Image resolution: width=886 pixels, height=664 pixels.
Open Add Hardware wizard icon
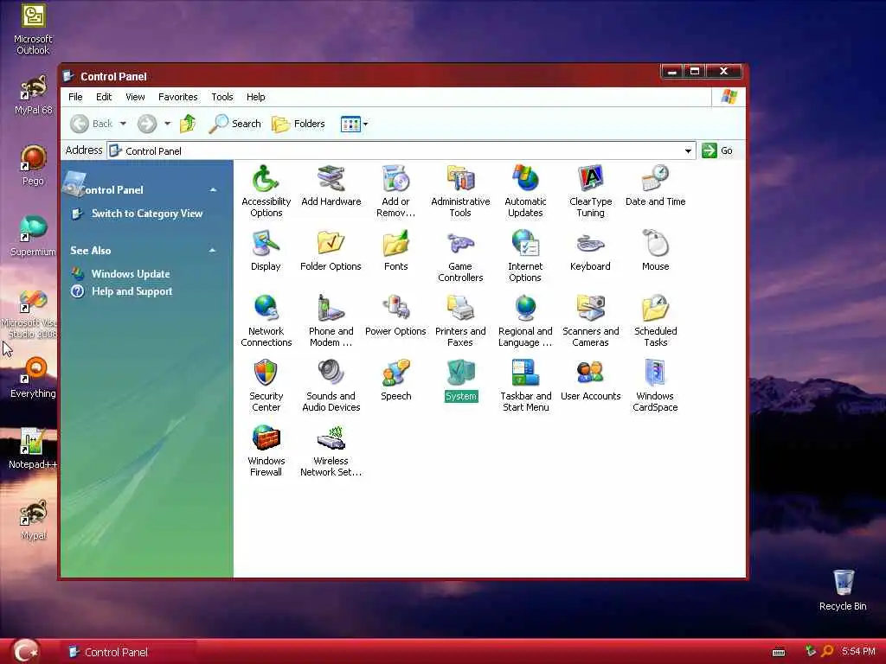click(x=331, y=186)
